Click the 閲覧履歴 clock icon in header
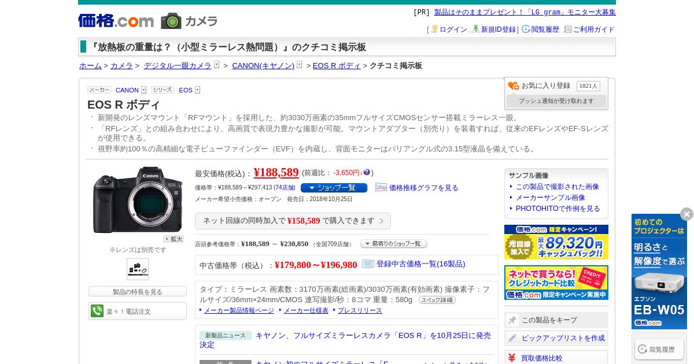The image size is (694, 364). (x=526, y=29)
